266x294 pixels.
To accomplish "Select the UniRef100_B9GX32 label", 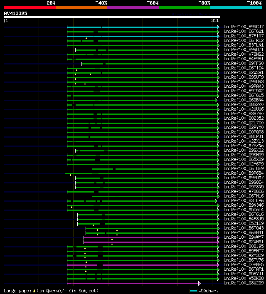I will pyautogui.click(x=244, y=150).
